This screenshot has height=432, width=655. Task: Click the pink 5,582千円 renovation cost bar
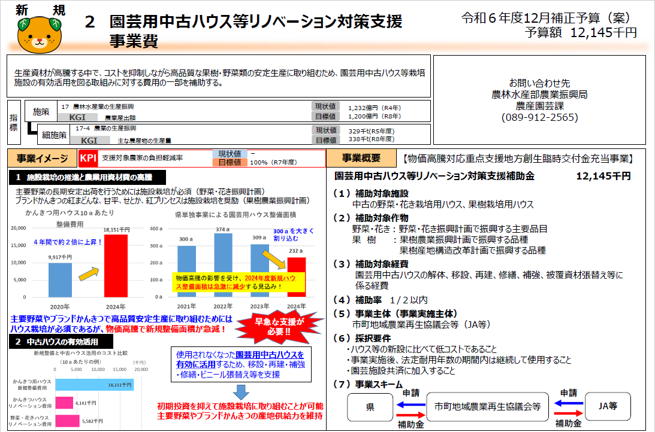[68, 421]
